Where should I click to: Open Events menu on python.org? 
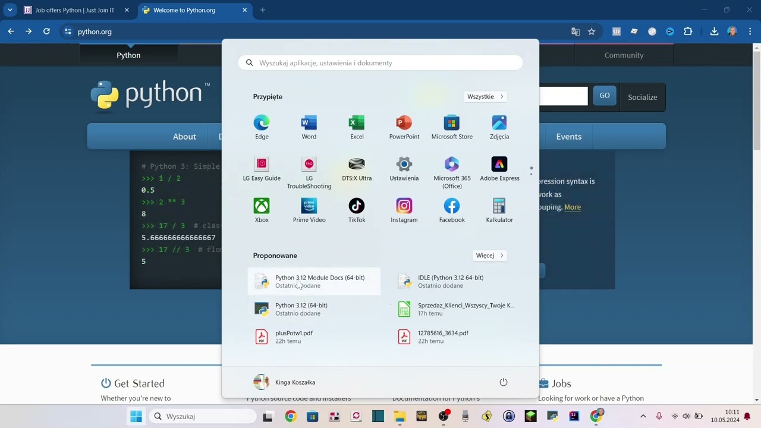tap(569, 137)
